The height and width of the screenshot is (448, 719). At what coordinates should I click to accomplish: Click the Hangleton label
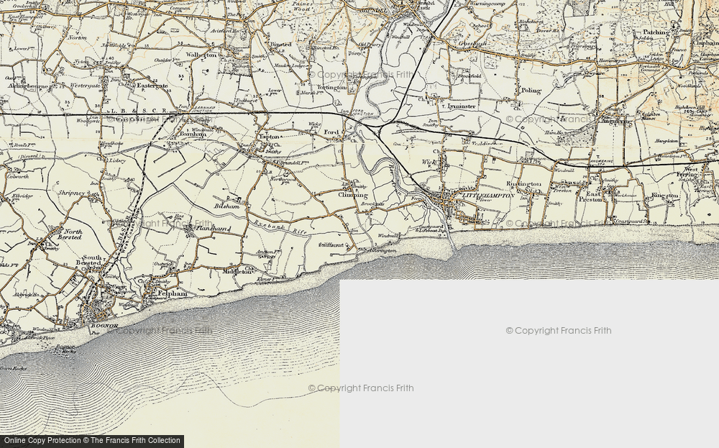tap(668, 141)
